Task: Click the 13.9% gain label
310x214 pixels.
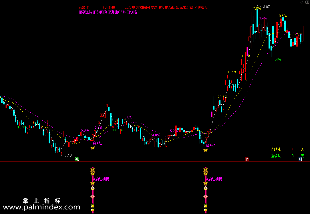Action: pyautogui.click(x=232, y=72)
